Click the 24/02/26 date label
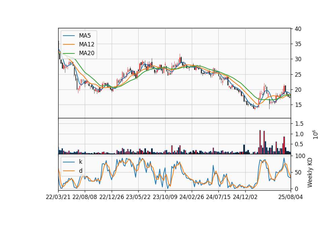This screenshot has height=232, width=323. pos(192,197)
